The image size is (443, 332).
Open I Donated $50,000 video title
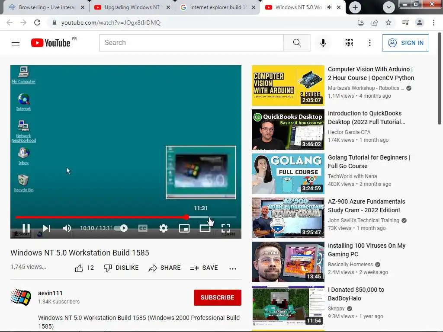356,294
